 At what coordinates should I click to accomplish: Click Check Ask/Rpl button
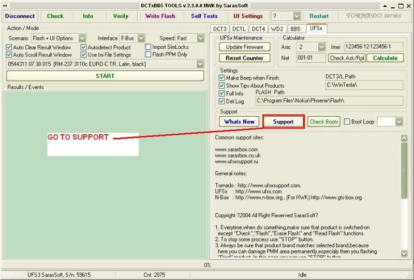click(x=347, y=58)
